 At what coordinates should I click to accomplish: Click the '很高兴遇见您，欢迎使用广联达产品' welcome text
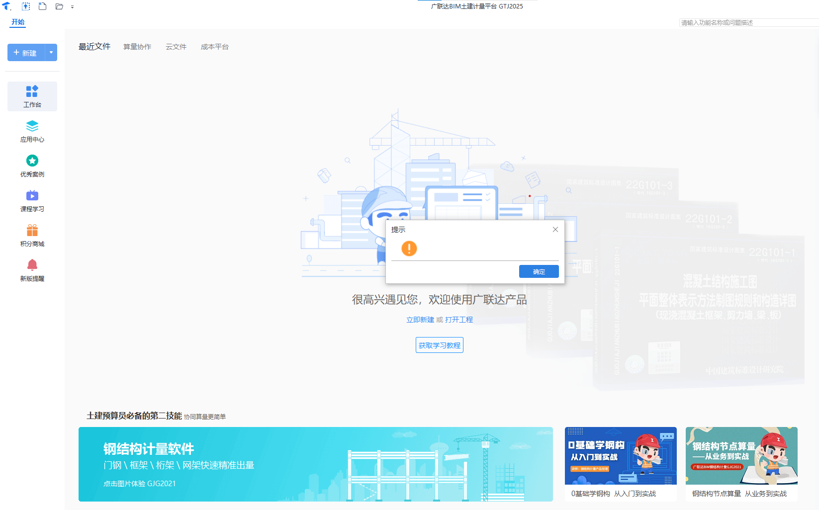440,300
